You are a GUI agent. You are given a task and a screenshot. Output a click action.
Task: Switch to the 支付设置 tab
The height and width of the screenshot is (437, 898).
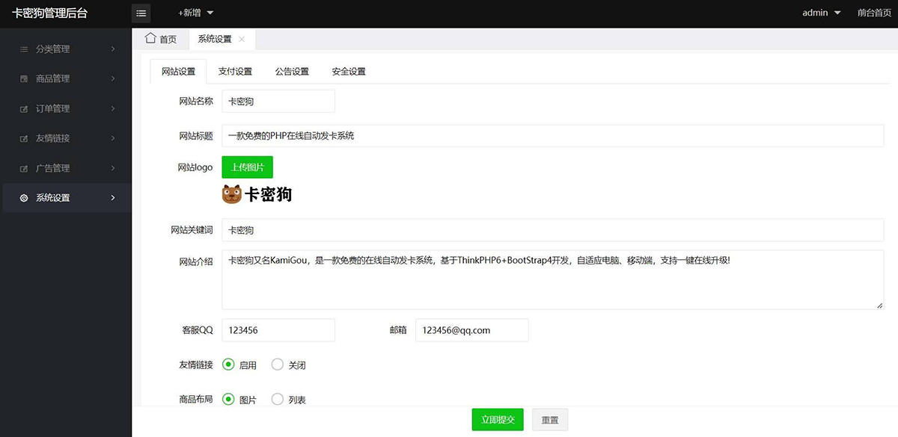235,72
